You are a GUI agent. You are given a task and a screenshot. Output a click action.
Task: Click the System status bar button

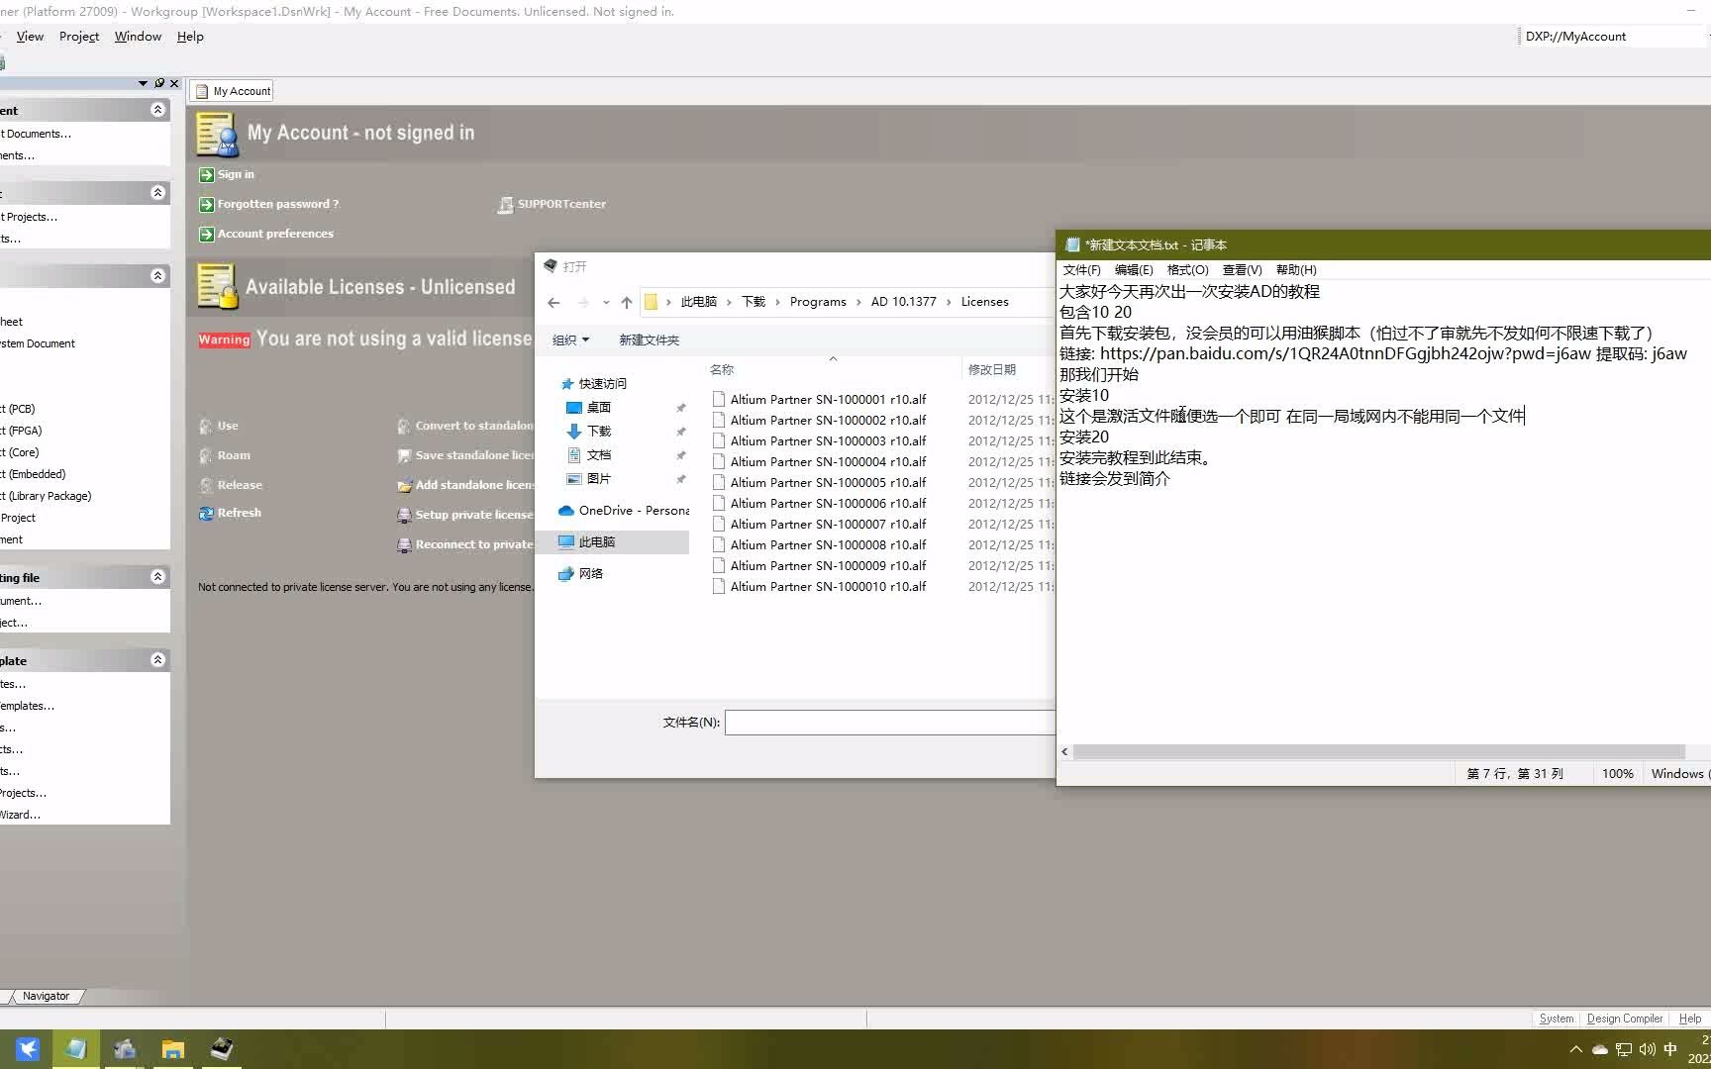click(x=1556, y=1019)
